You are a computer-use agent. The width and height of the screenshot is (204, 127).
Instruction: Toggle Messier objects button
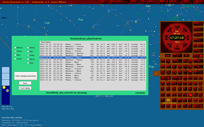163,67
